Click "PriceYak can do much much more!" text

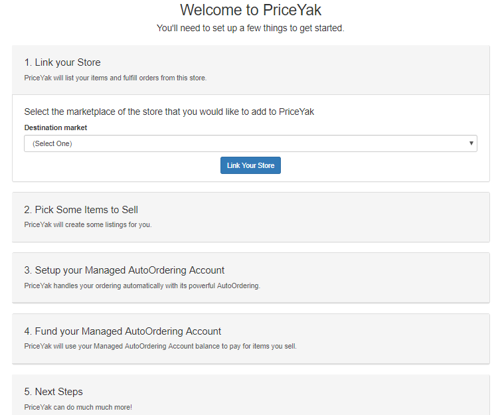click(x=78, y=407)
